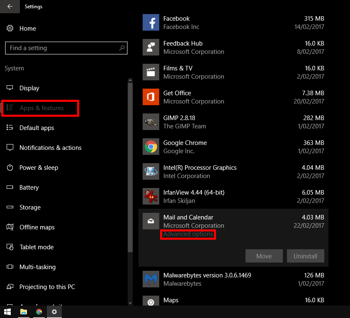
Task: Select the Malwarebytes version 3.0.6.1469 entry
Action: 207,275
